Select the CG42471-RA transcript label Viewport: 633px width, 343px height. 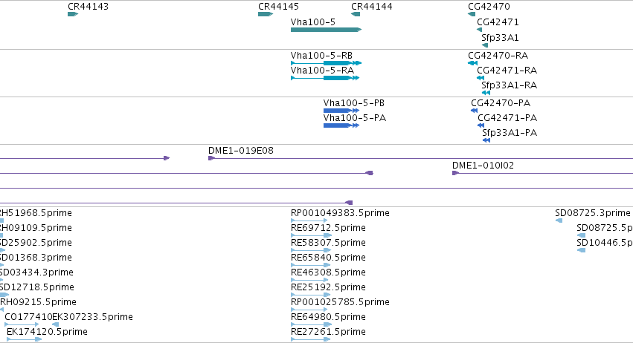[507, 71]
